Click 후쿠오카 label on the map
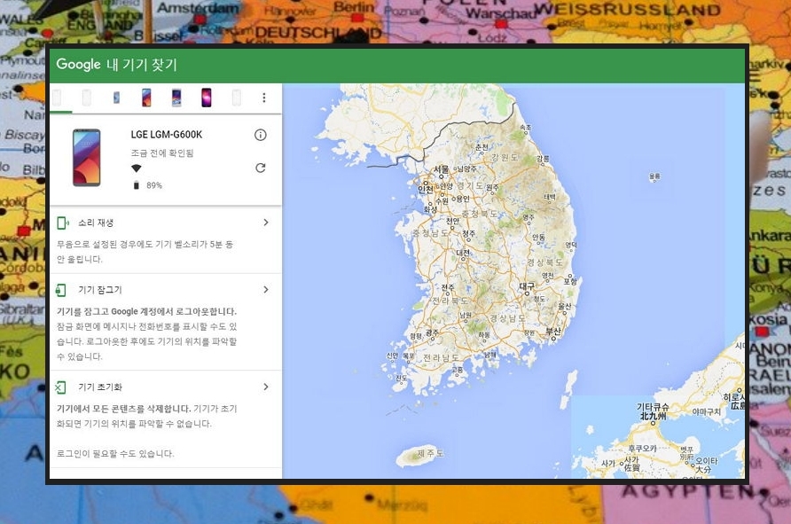Viewport: 791px width, 524px height. point(642,449)
